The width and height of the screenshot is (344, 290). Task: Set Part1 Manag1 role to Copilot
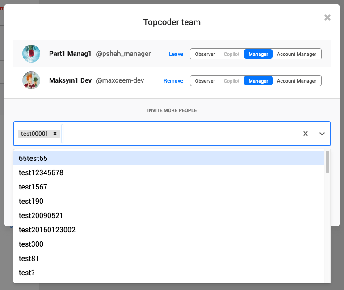pos(231,54)
